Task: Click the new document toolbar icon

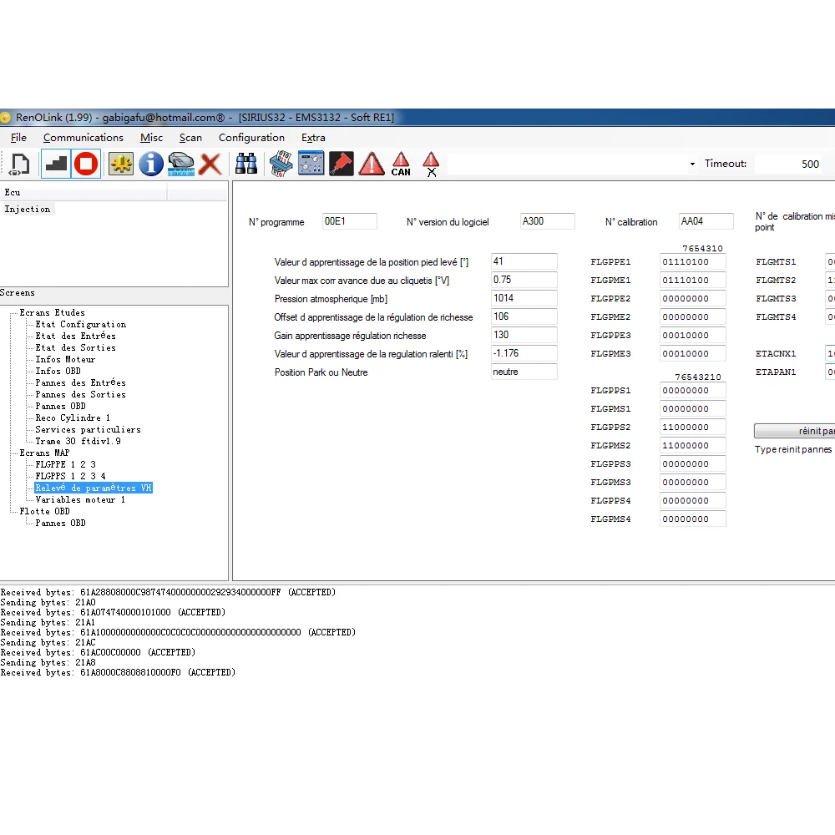Action: (19, 164)
